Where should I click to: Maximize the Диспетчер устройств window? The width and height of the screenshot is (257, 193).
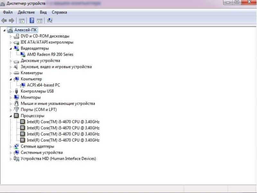pyautogui.click(x=237, y=2)
